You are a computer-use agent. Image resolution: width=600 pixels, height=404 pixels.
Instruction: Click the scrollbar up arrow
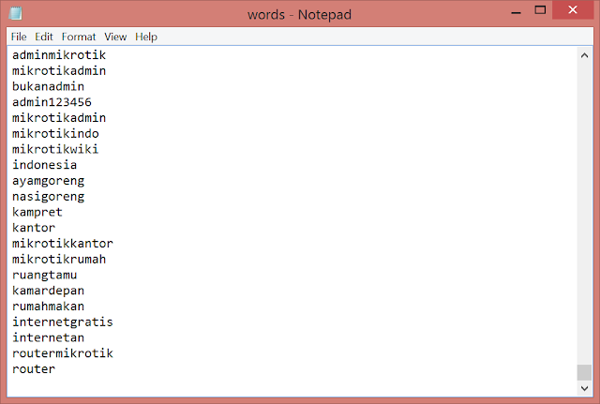point(584,55)
